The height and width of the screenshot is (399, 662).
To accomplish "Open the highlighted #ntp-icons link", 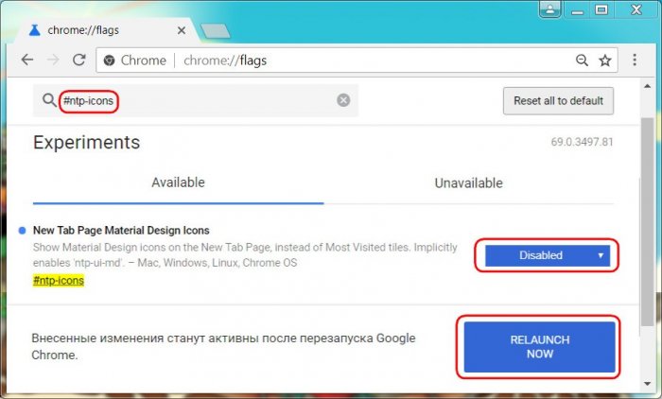I will tap(59, 281).
